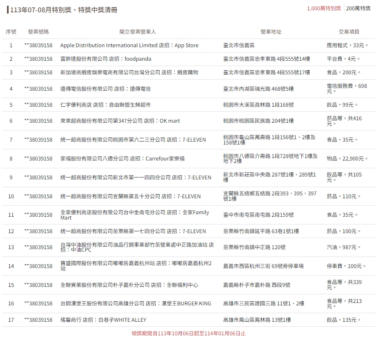The width and height of the screenshot is (381, 339).
Task: Click the item 食品,200元
Action: [x=344, y=73]
